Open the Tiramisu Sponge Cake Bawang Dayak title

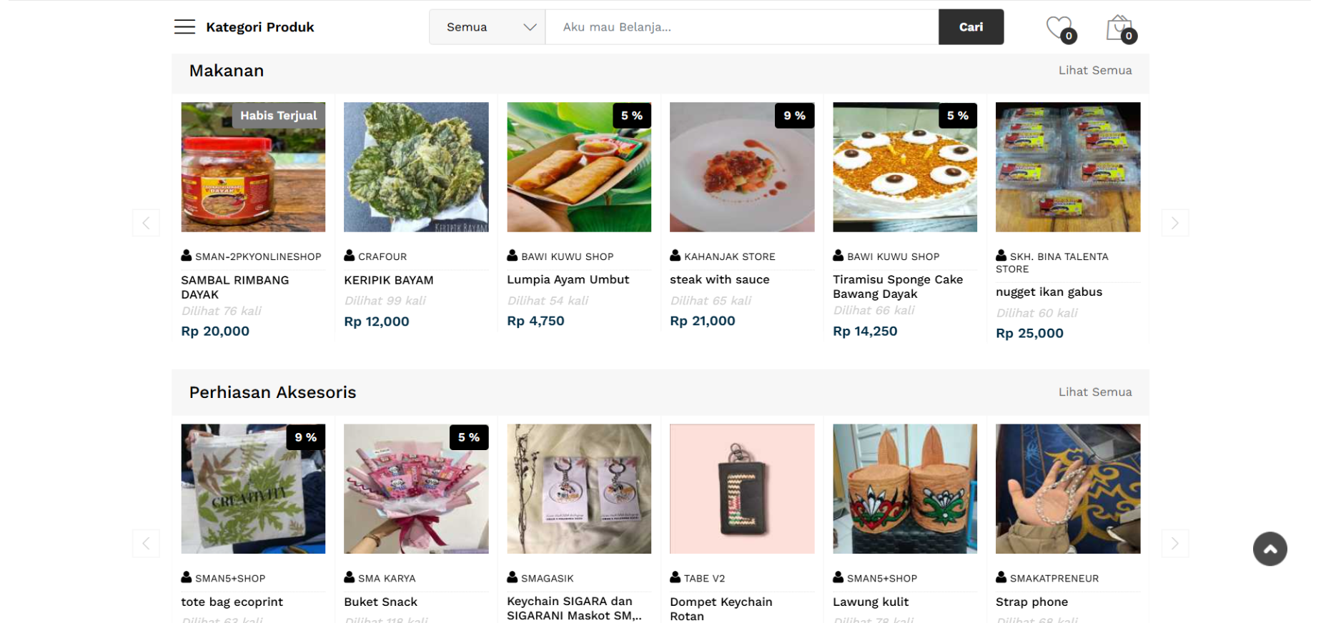point(897,286)
